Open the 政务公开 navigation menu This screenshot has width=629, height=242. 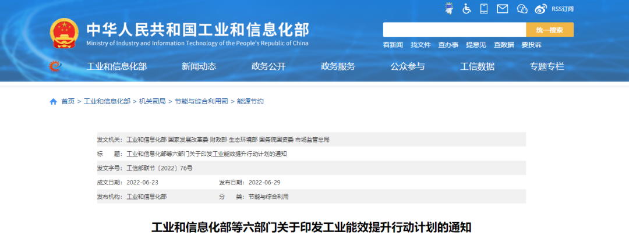268,66
